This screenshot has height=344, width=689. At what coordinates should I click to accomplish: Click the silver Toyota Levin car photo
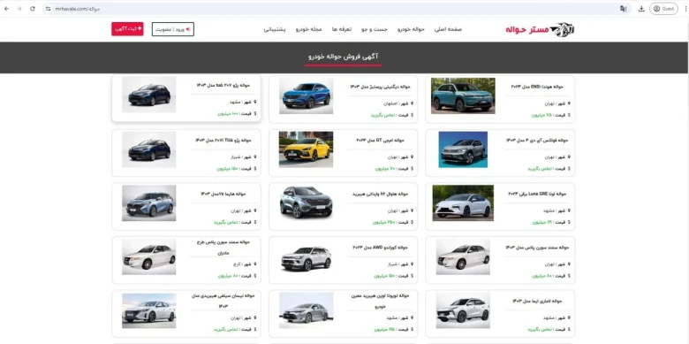(307, 310)
